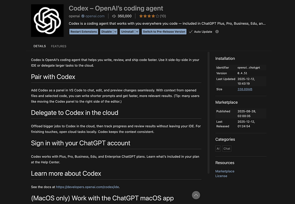Select the Chat category tag
Image resolution: width=295 pixels, height=204 pixels.
click(227, 149)
